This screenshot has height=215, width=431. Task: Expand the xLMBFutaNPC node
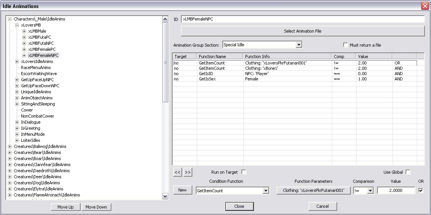click(24, 43)
